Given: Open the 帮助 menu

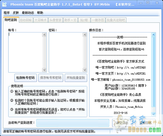Looking at the screenshot, I should [x=40, y=13].
